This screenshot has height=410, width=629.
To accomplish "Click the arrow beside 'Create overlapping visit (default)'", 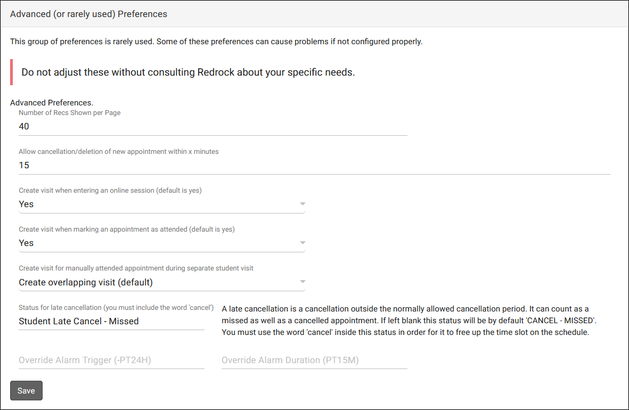I will [x=303, y=282].
